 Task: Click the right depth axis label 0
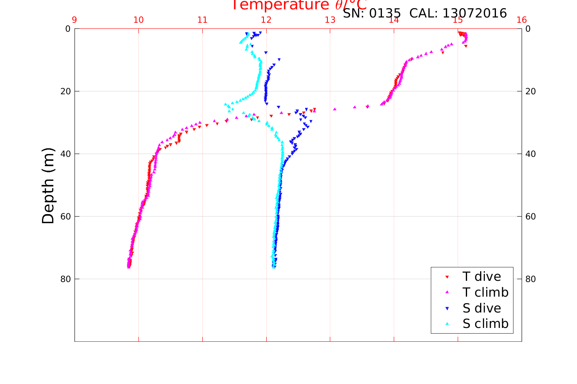pyautogui.click(x=528, y=28)
